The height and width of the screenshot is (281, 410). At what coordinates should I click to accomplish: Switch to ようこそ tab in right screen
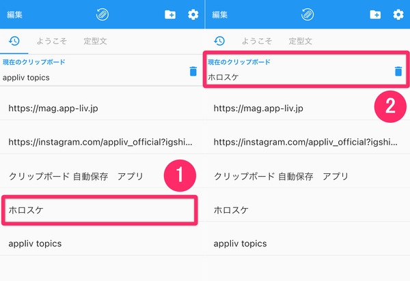257,41
